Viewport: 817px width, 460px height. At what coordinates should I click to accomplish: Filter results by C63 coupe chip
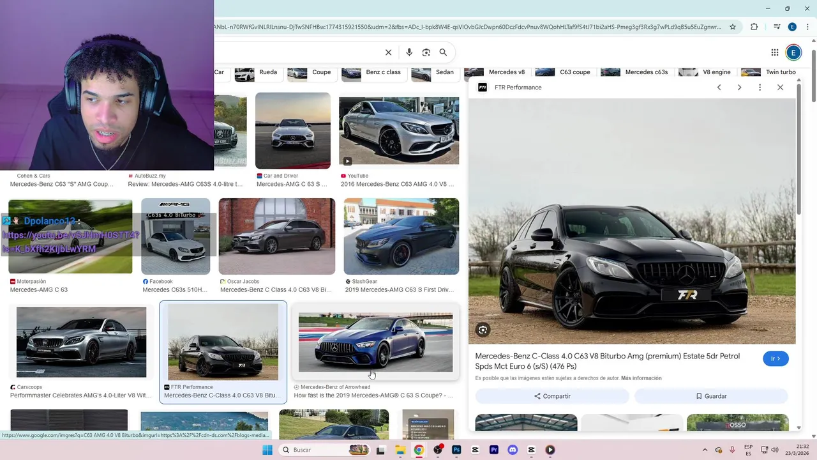tap(564, 73)
